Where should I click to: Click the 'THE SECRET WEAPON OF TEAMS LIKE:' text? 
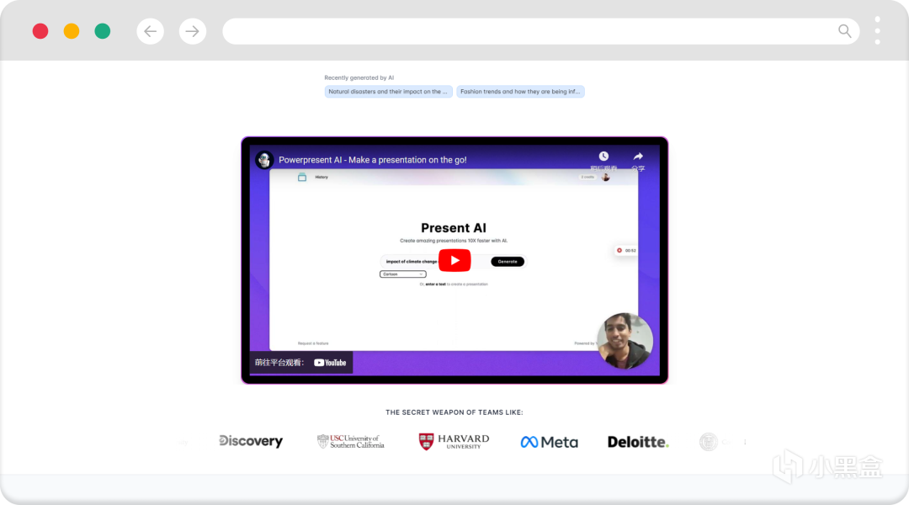[x=454, y=412]
